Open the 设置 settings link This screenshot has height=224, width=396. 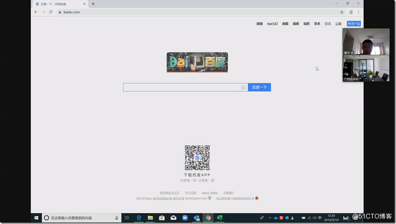click(338, 24)
